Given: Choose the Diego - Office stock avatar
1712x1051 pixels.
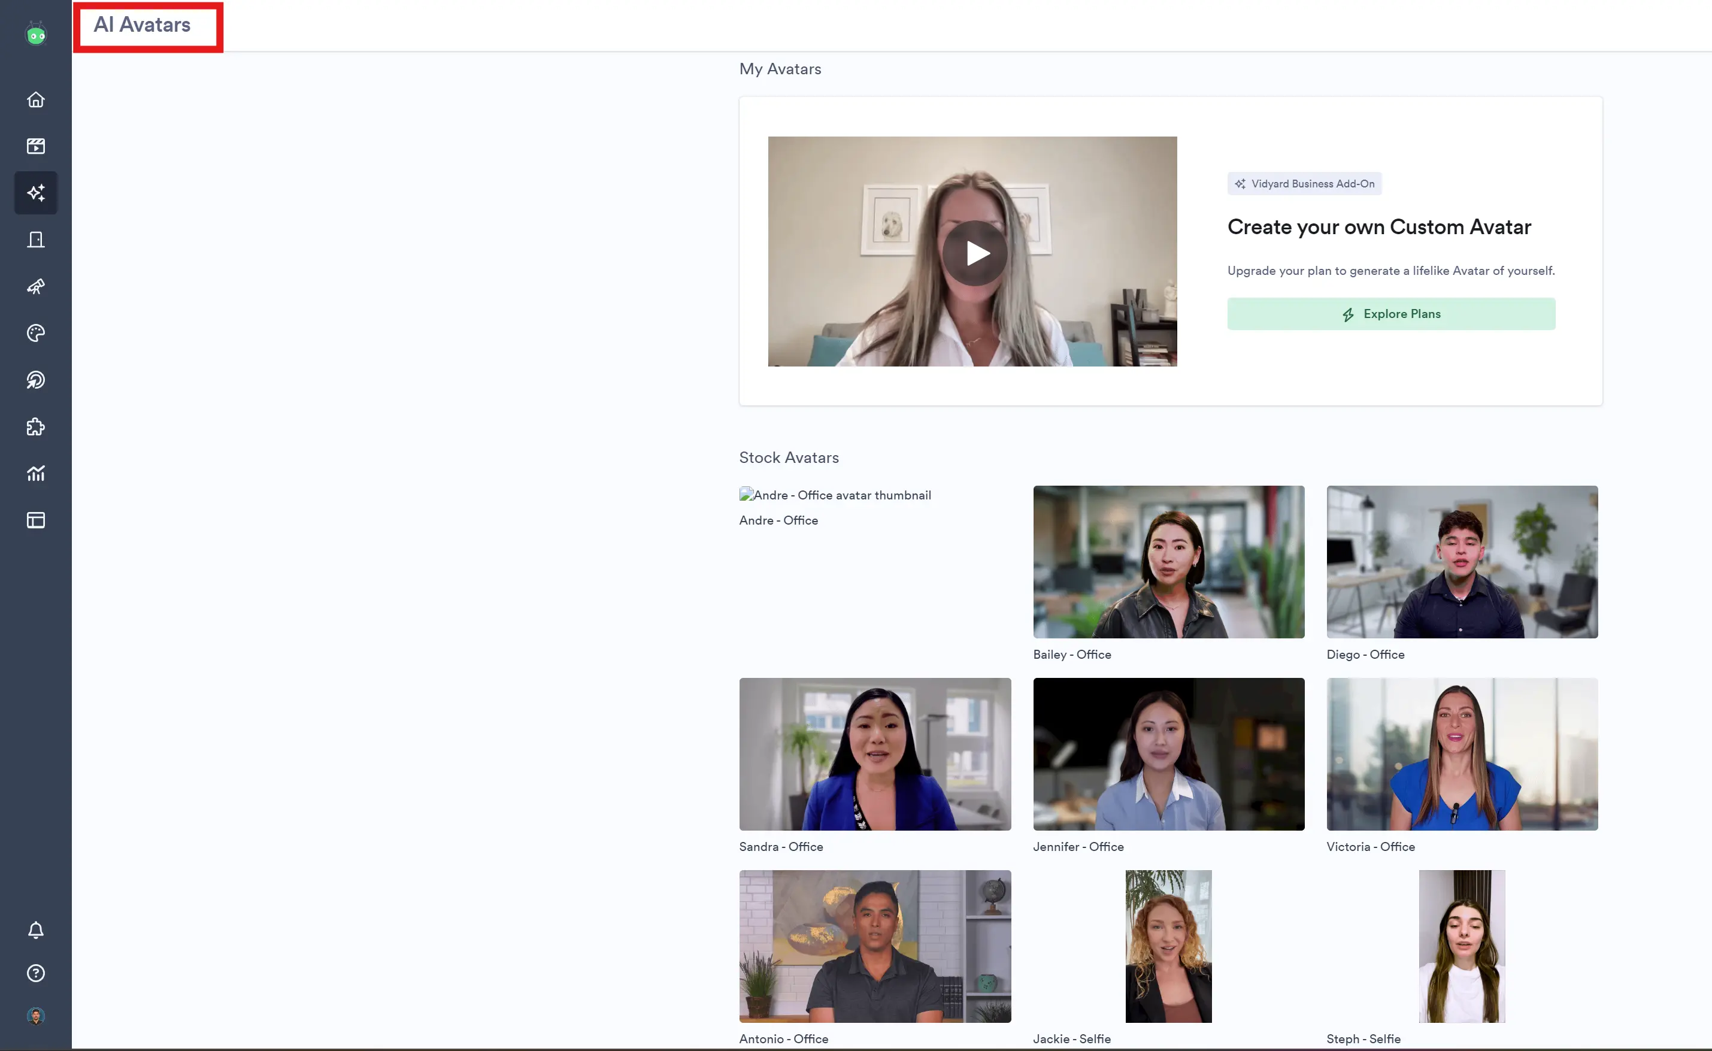Looking at the screenshot, I should tap(1462, 562).
